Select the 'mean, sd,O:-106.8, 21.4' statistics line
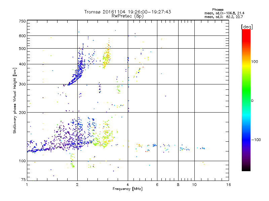Image resolution: width=269 pixels, height=201 pixels. coord(224,13)
